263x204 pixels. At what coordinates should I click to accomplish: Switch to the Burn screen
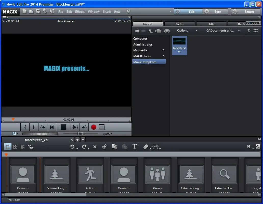tap(215, 11)
